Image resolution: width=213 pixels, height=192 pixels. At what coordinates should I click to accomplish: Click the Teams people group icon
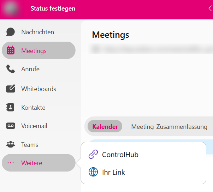point(11,145)
